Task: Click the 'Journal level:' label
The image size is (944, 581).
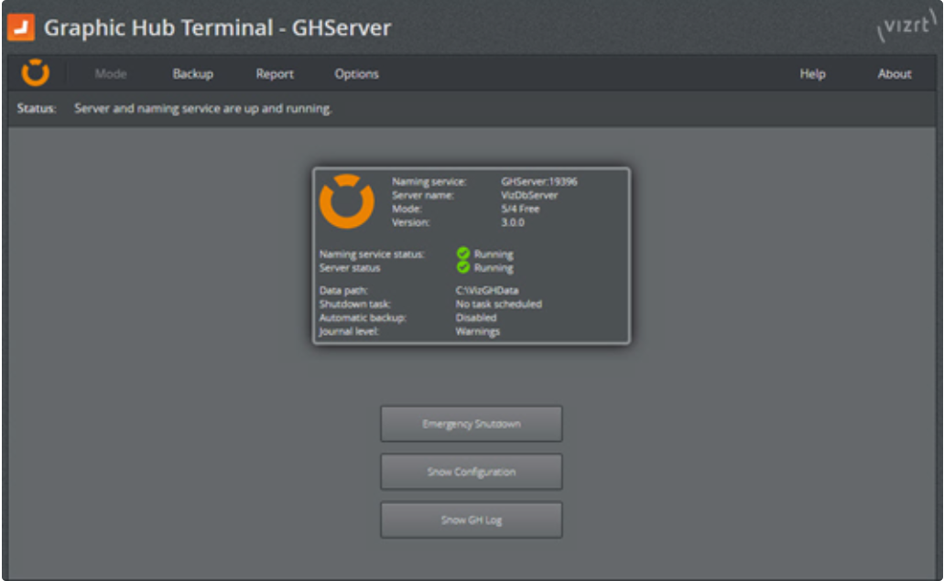Action: 349,331
